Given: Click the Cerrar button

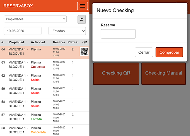Looking at the screenshot, I should [144, 52].
